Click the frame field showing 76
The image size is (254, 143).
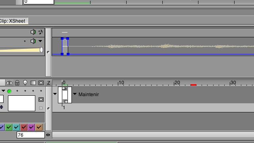(x=31, y=135)
